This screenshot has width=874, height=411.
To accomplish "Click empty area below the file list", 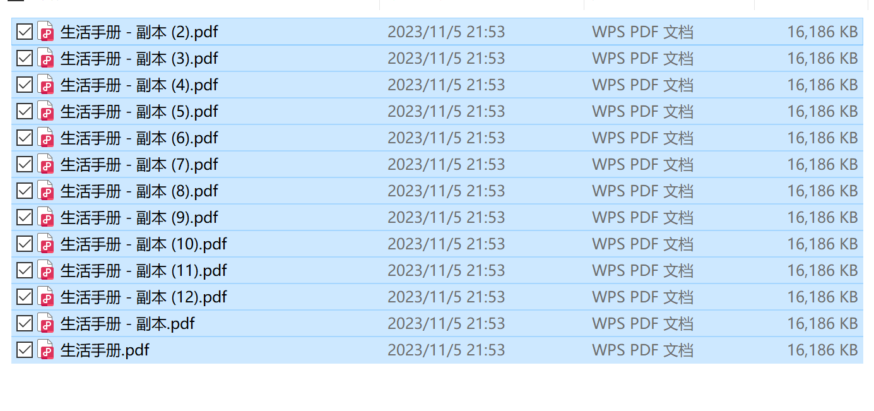I will tap(437, 388).
